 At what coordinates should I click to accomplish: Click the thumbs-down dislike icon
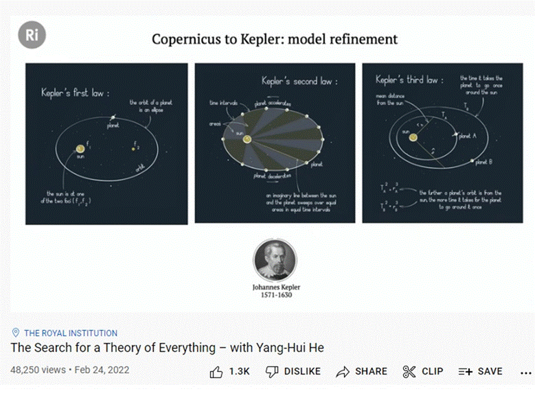coord(272,372)
